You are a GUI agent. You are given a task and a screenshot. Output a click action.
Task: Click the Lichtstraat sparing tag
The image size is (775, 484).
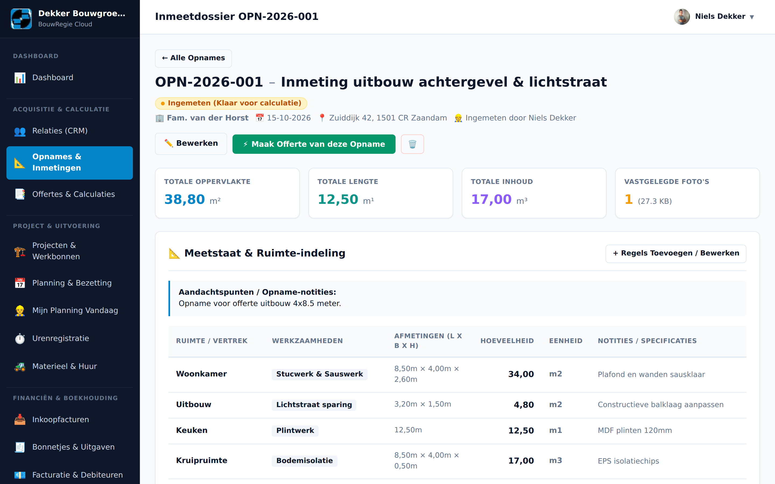314,405
